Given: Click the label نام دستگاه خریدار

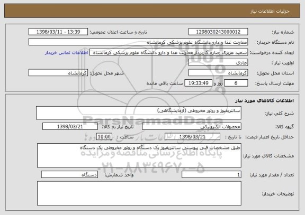Looking at the screenshot, I should tap(275, 42).
